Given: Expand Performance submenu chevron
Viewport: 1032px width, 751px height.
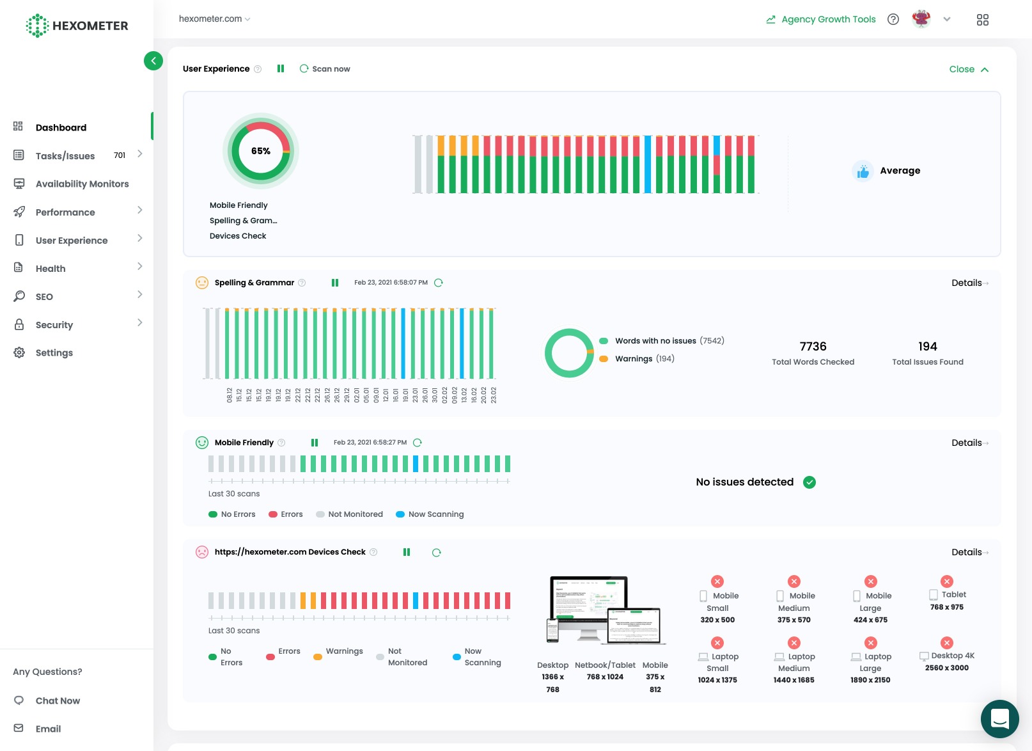Looking at the screenshot, I should click(140, 210).
